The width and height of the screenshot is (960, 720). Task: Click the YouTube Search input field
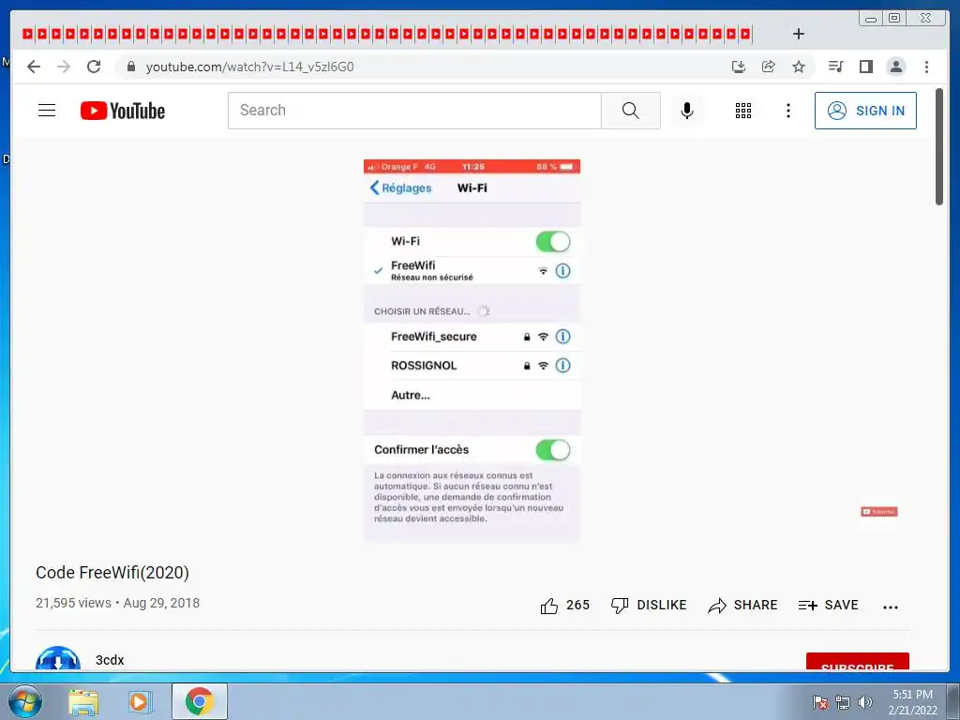(x=414, y=111)
